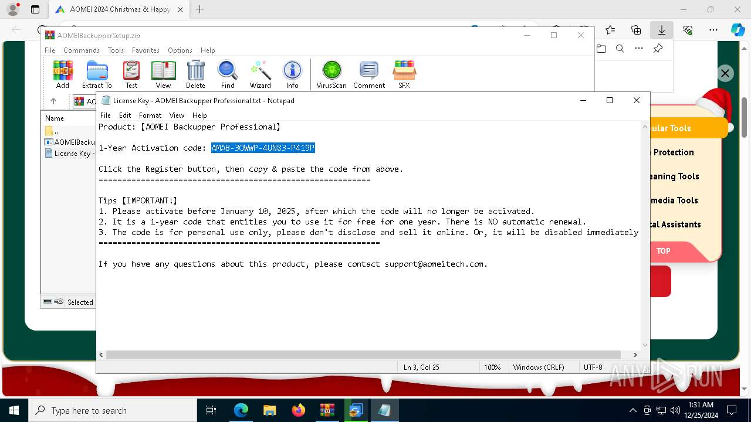Open the WinRAR File menu
Image resolution: width=751 pixels, height=422 pixels.
50,50
